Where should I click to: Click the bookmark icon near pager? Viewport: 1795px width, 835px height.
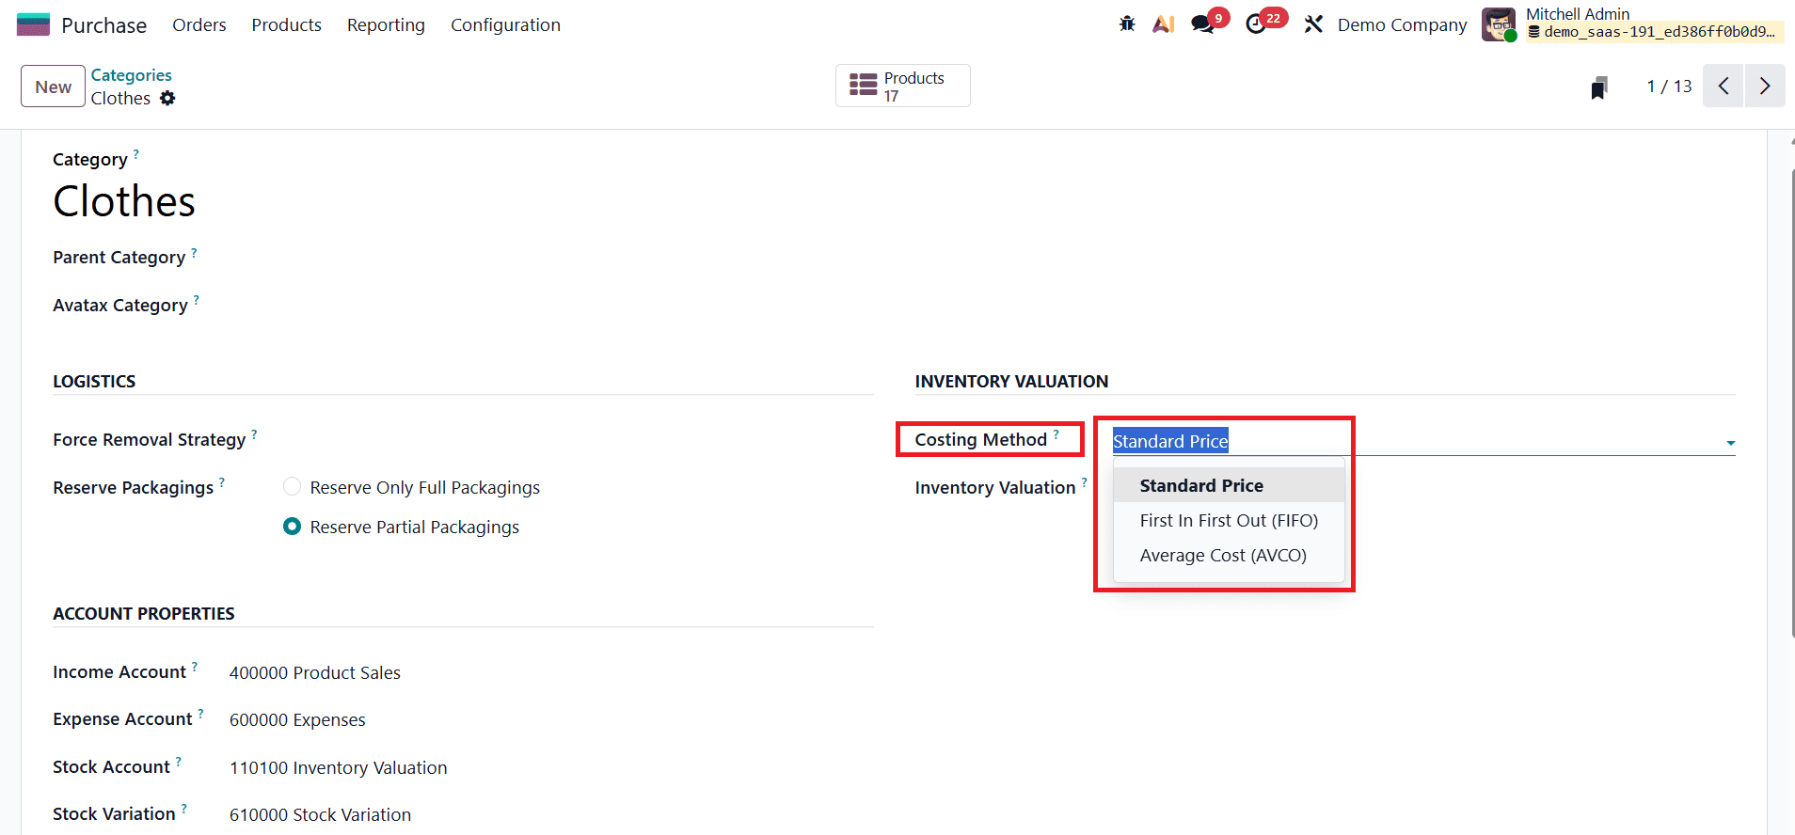pyautogui.click(x=1598, y=87)
